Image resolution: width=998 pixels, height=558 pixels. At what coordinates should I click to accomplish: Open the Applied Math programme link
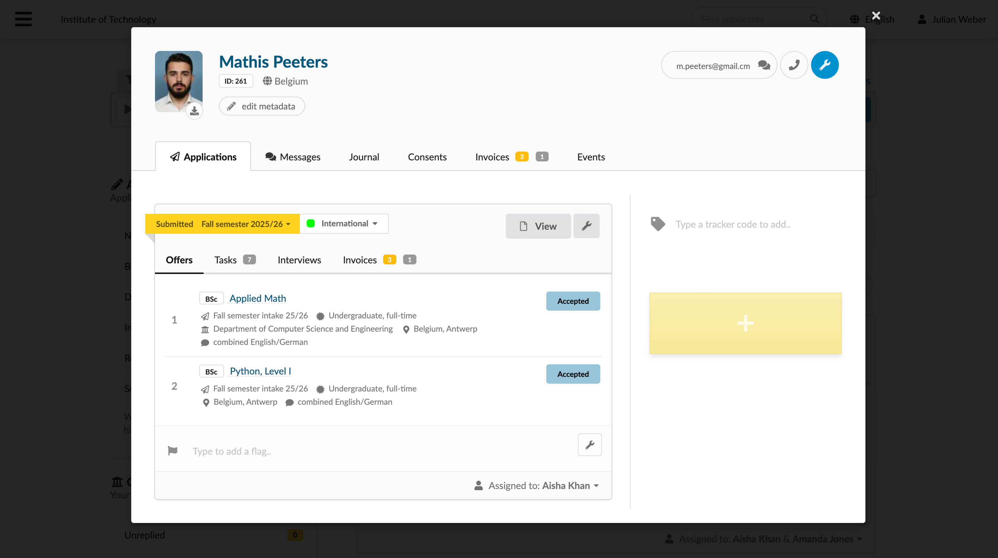258,298
